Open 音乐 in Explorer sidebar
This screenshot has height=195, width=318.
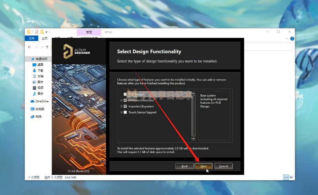(38, 93)
